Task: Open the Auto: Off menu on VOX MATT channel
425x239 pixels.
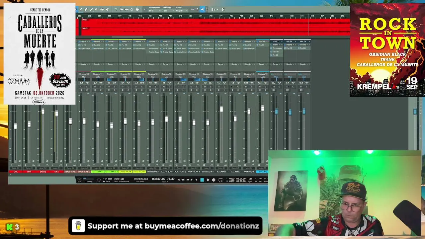Action: point(221,168)
